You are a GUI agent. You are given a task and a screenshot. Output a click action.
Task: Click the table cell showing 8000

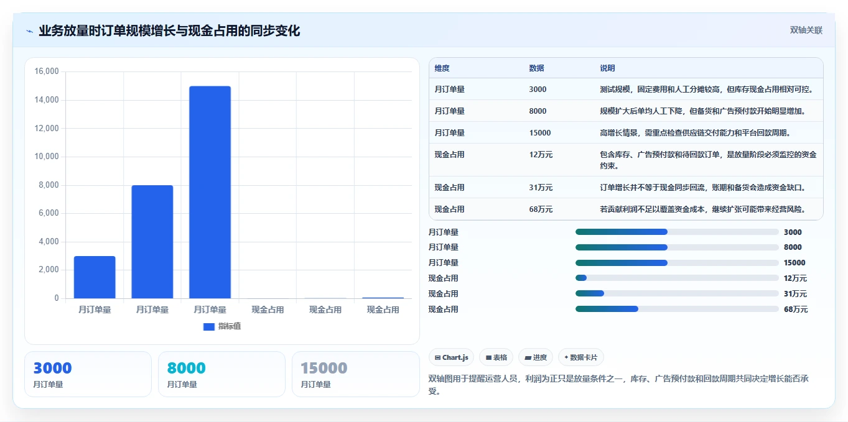538,111
